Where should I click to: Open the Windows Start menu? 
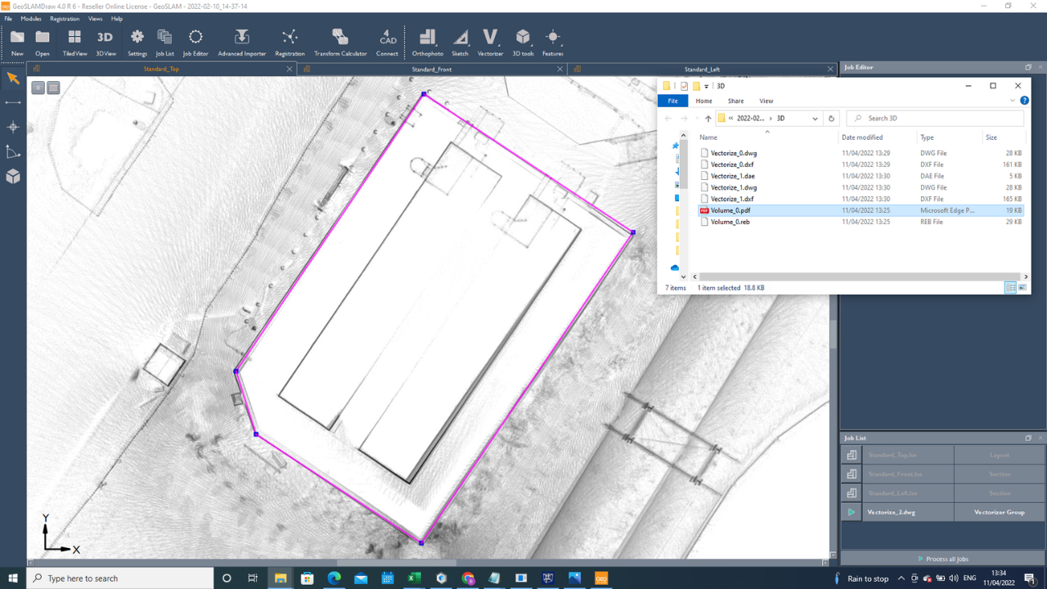click(x=13, y=578)
